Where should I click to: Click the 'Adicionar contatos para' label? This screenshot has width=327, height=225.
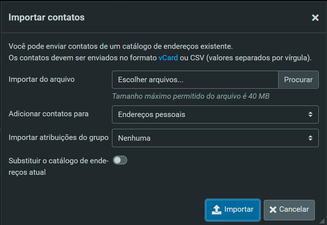48,114
